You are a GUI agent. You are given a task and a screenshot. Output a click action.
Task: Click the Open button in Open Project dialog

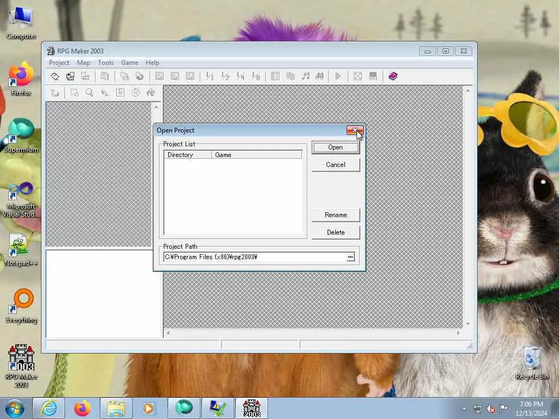click(336, 147)
